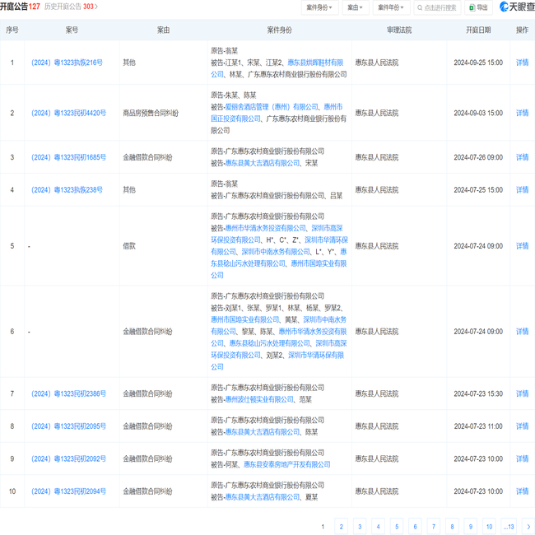The width and height of the screenshot is (535, 535).
Task: View 详情 for row 10 case 2094号
Action: tap(522, 491)
